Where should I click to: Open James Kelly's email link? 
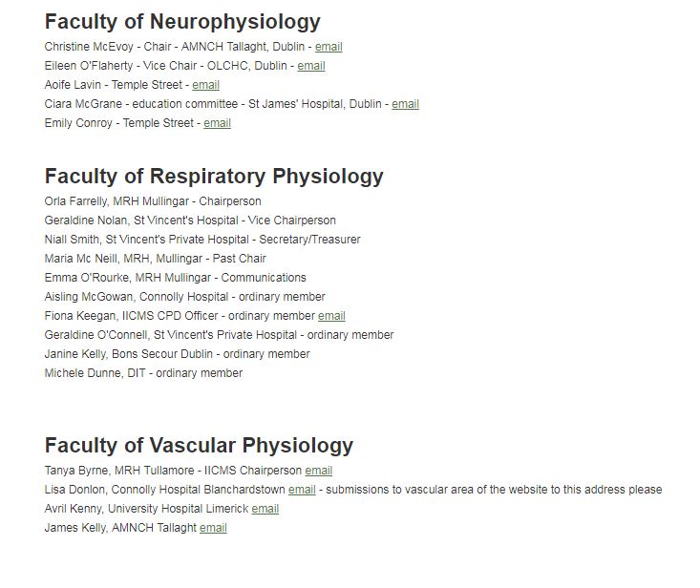coord(213,528)
